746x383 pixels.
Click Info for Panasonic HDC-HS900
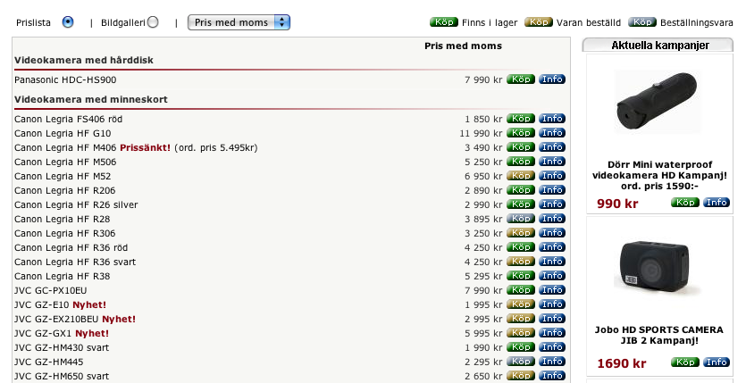pos(552,79)
